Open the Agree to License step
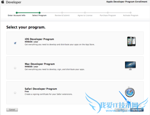 [85, 15]
